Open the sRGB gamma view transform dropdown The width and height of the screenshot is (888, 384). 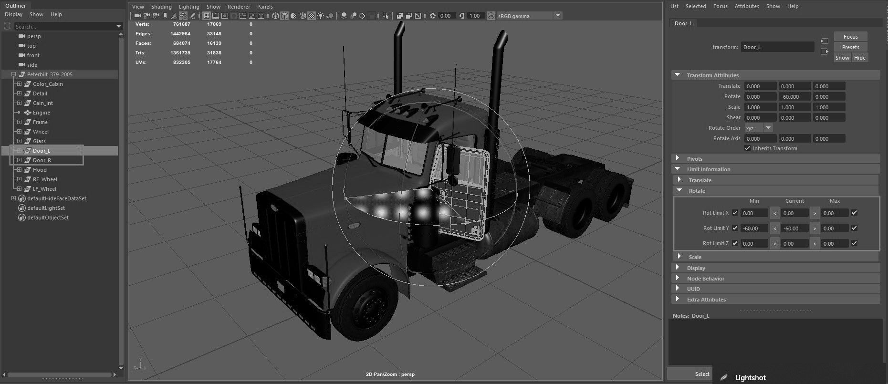coord(529,16)
